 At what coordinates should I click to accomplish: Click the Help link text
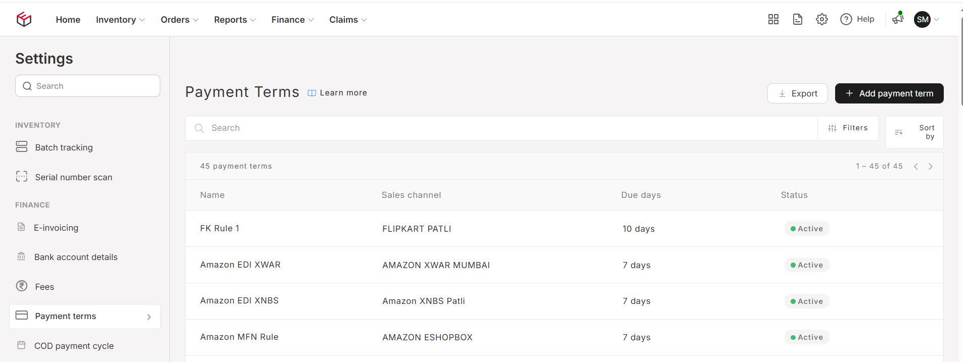point(865,19)
